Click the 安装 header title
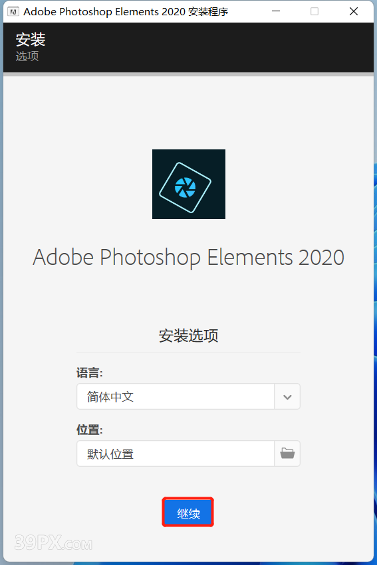 click(x=31, y=40)
